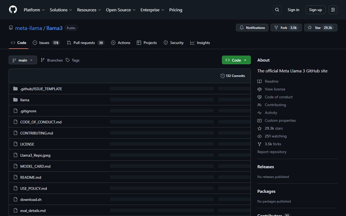Screen dimensions: 346x216
Task: Open the Solutions navigation menu
Action: click(x=61, y=10)
